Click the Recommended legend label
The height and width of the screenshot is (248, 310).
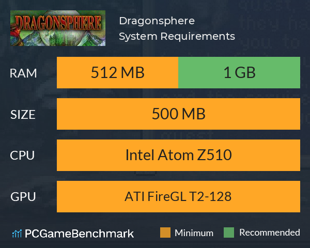coord(270,233)
